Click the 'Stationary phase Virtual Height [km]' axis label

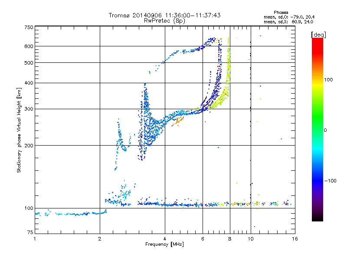[x=19, y=130]
